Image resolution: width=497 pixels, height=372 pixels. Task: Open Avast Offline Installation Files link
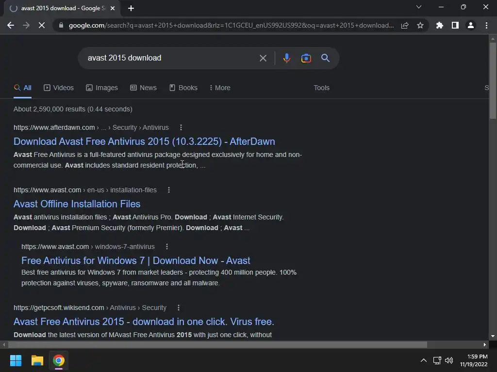(77, 204)
